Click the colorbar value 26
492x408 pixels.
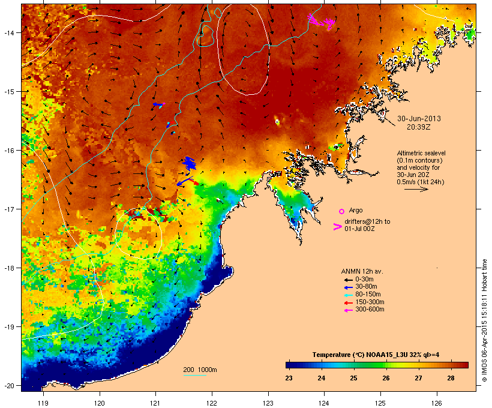click(x=386, y=378)
